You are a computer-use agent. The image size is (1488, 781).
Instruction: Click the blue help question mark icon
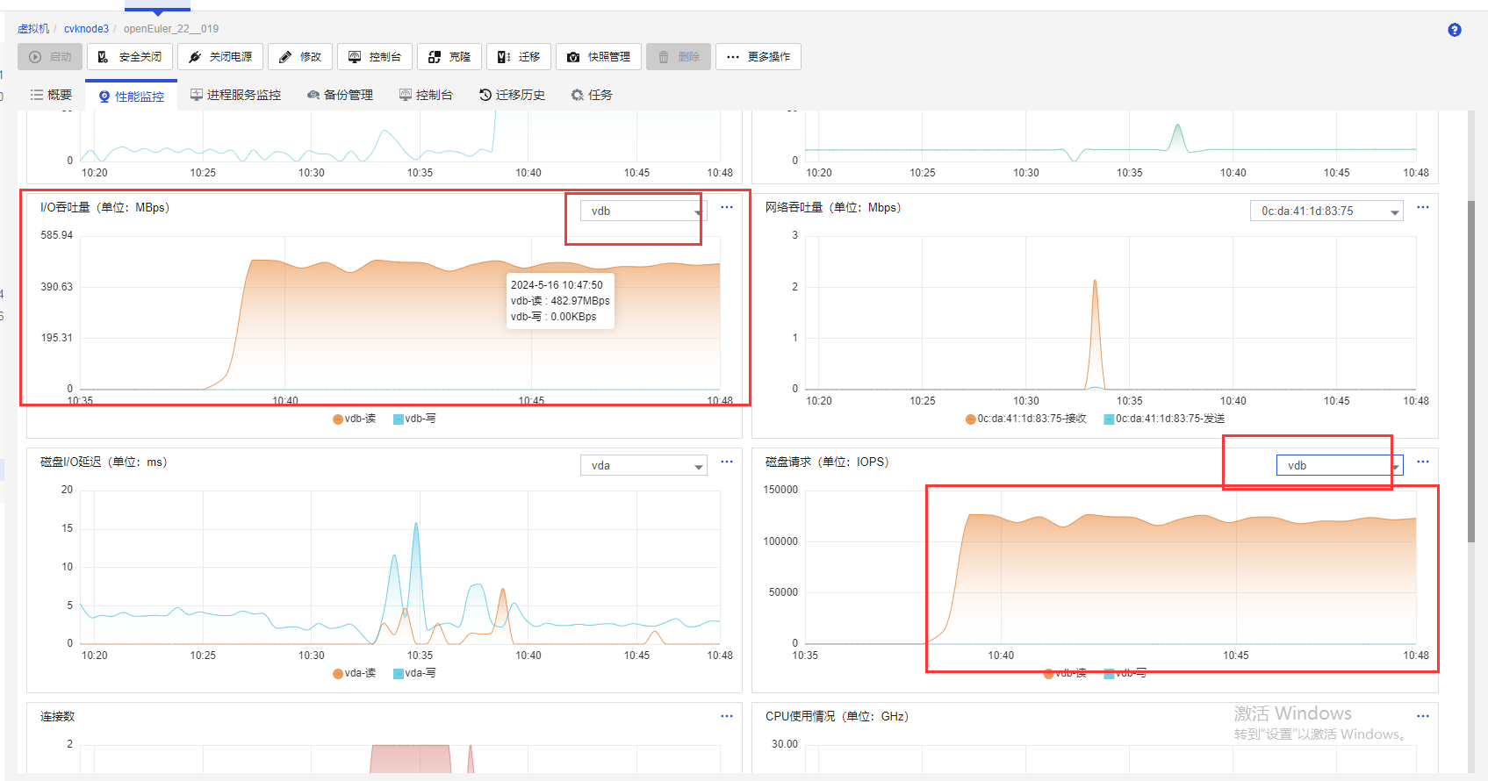click(x=1455, y=30)
